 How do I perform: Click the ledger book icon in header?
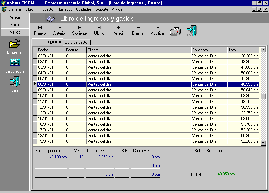click(x=50, y=19)
